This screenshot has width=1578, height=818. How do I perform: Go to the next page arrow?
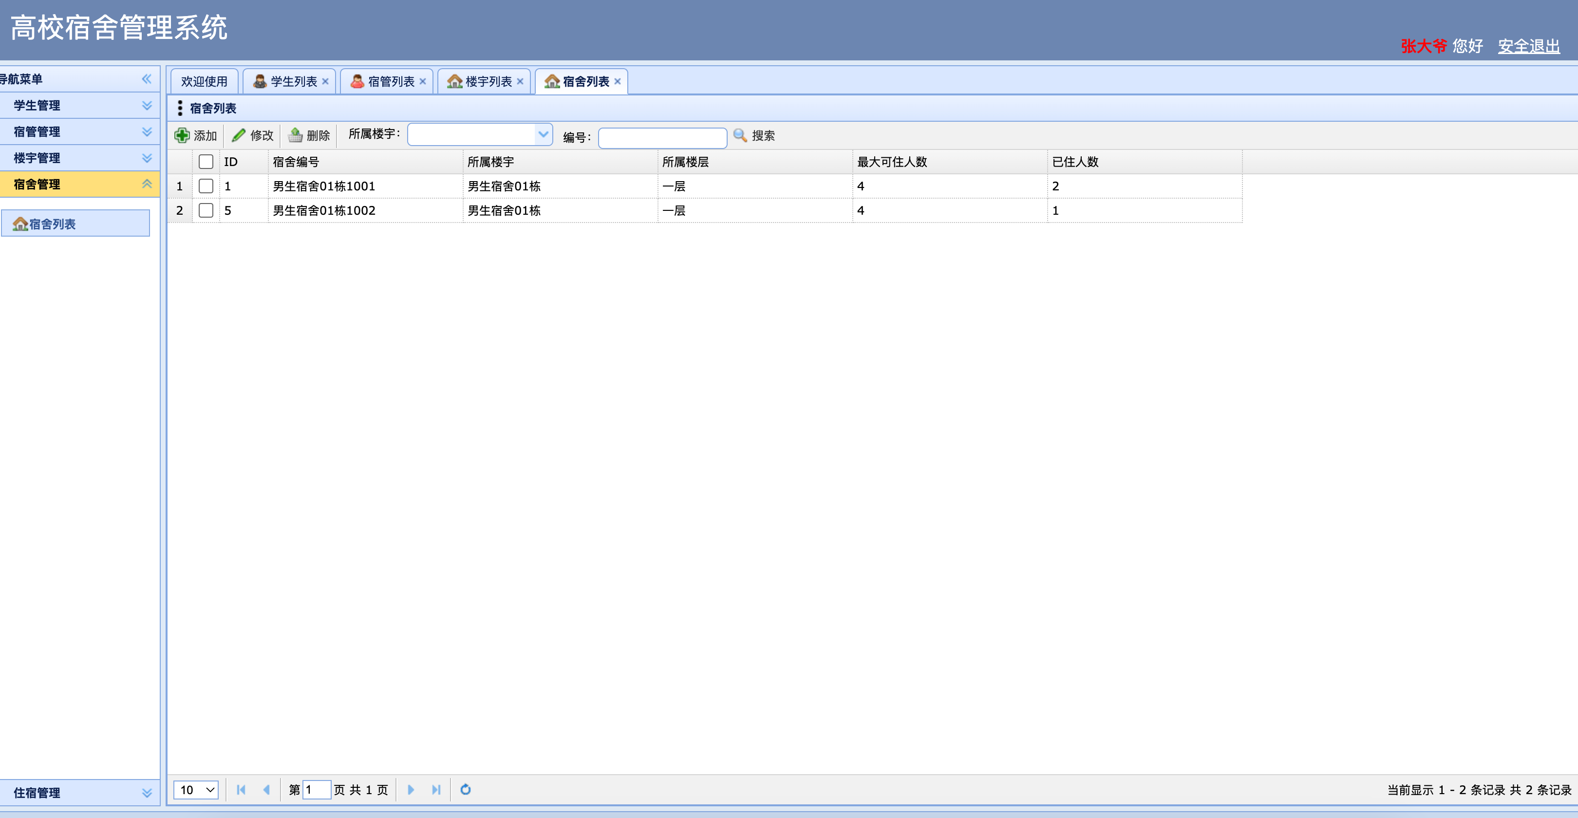tap(411, 789)
